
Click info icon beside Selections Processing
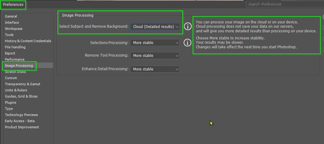pyautogui.click(x=188, y=42)
